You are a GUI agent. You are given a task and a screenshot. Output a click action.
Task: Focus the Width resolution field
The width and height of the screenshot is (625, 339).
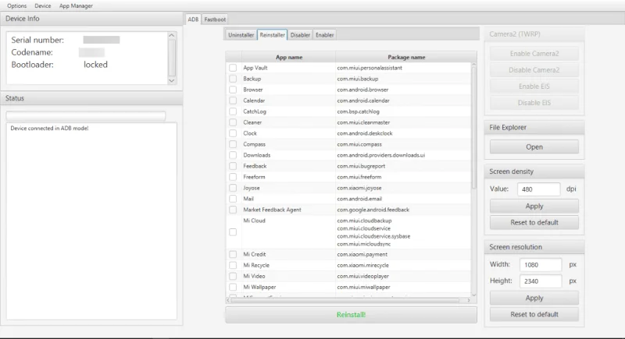tap(541, 265)
